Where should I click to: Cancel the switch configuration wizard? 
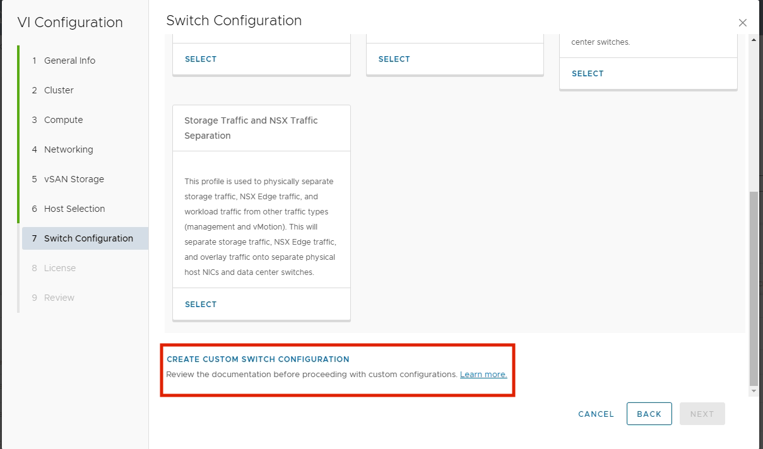(x=596, y=414)
